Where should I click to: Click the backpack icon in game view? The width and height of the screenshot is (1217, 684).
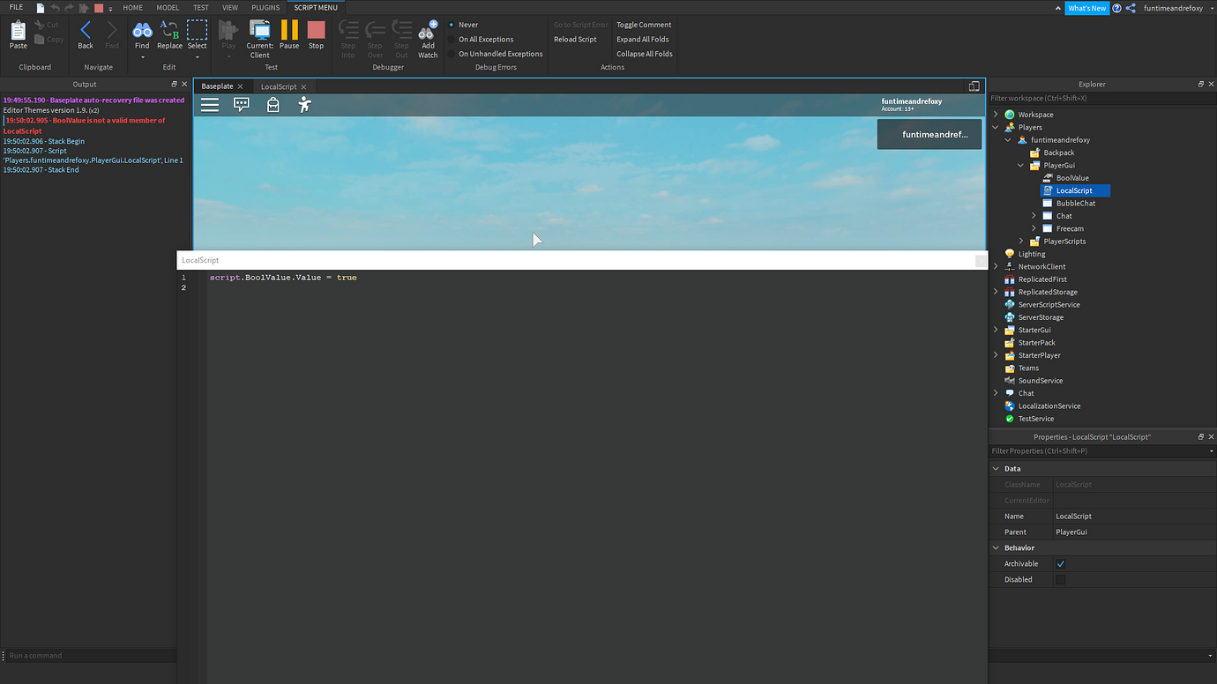[x=273, y=105]
